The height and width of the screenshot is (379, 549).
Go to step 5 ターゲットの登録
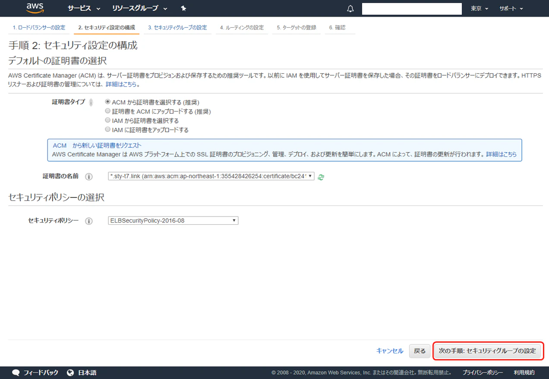click(x=297, y=28)
